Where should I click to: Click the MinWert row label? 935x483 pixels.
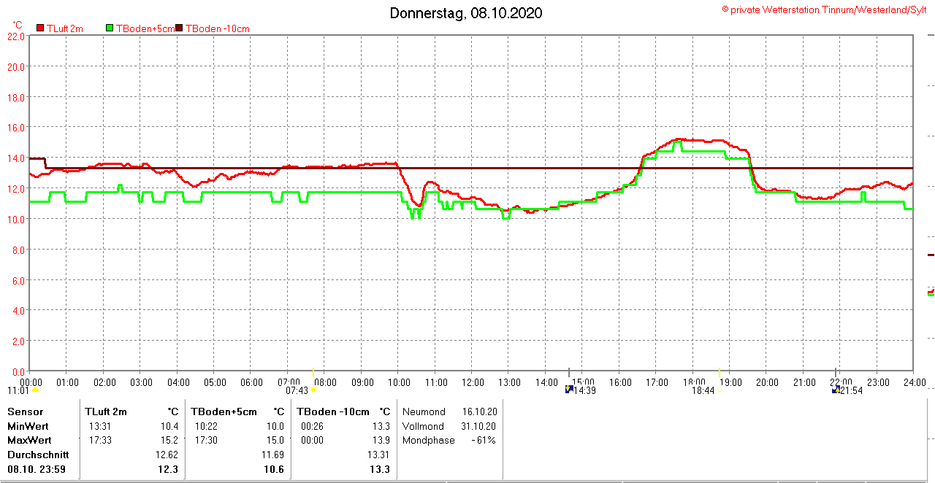[27, 426]
